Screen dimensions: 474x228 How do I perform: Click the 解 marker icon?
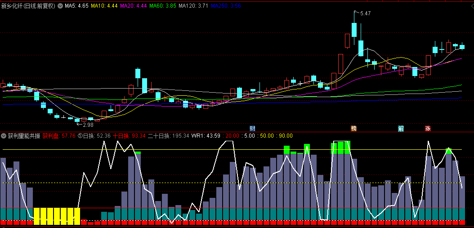point(401,128)
